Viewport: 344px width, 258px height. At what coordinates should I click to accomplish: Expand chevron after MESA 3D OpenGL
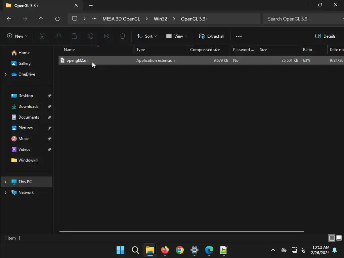(x=147, y=19)
